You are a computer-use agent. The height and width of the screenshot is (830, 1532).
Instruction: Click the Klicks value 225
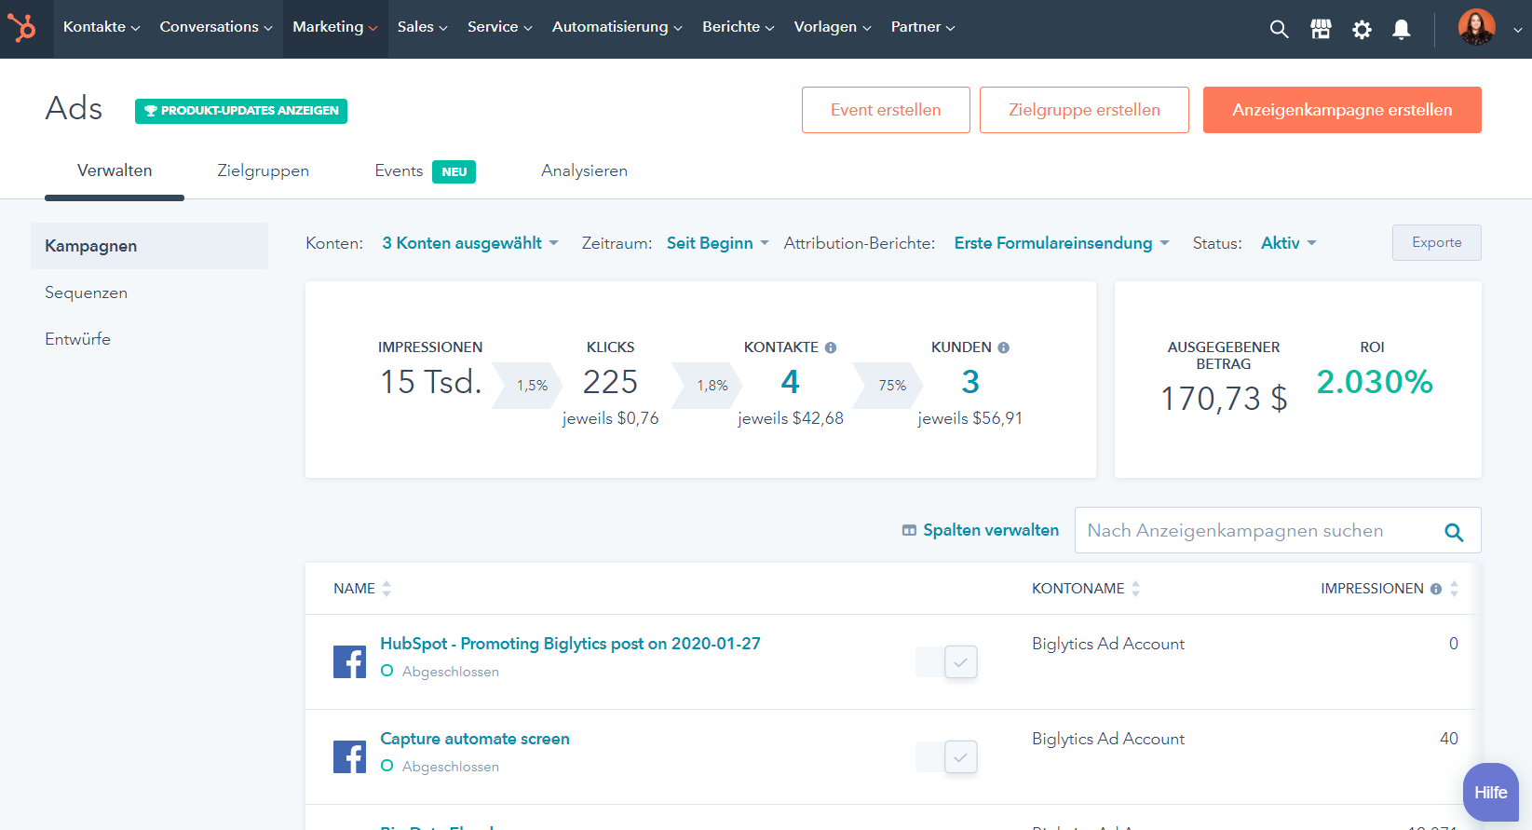point(610,382)
